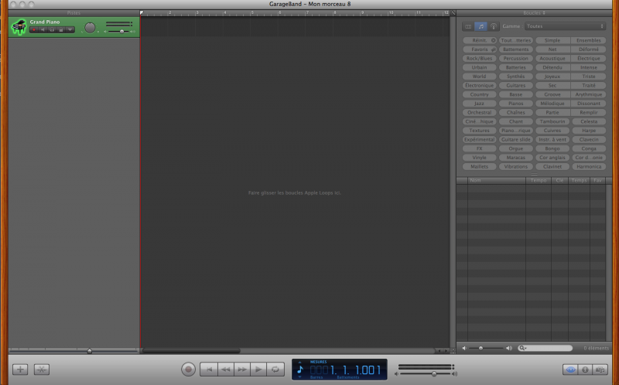This screenshot has height=385, width=619.
Task: Mute the Grand Piano track
Action: point(43,30)
